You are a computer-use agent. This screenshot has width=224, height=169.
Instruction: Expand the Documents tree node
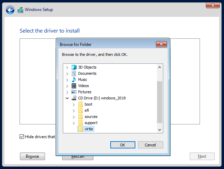click(x=67, y=74)
